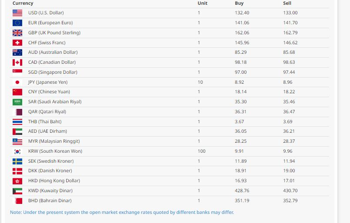350x223 pixels.
Task: Click the Saudi Arabian Riyal flag
Action: [x=17, y=102]
